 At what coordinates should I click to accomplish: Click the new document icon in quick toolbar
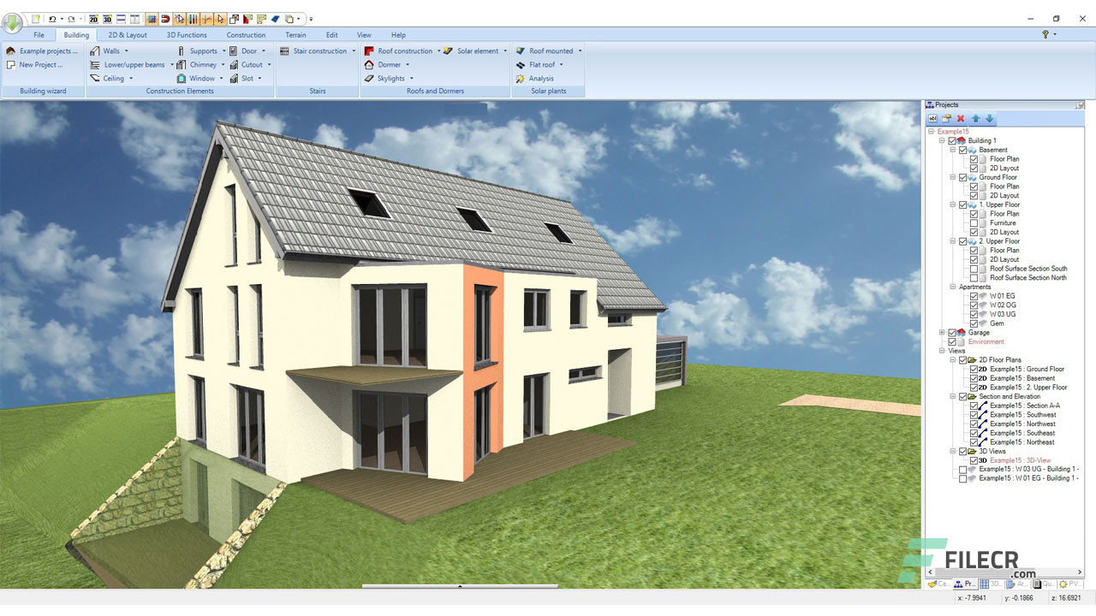coord(36,18)
